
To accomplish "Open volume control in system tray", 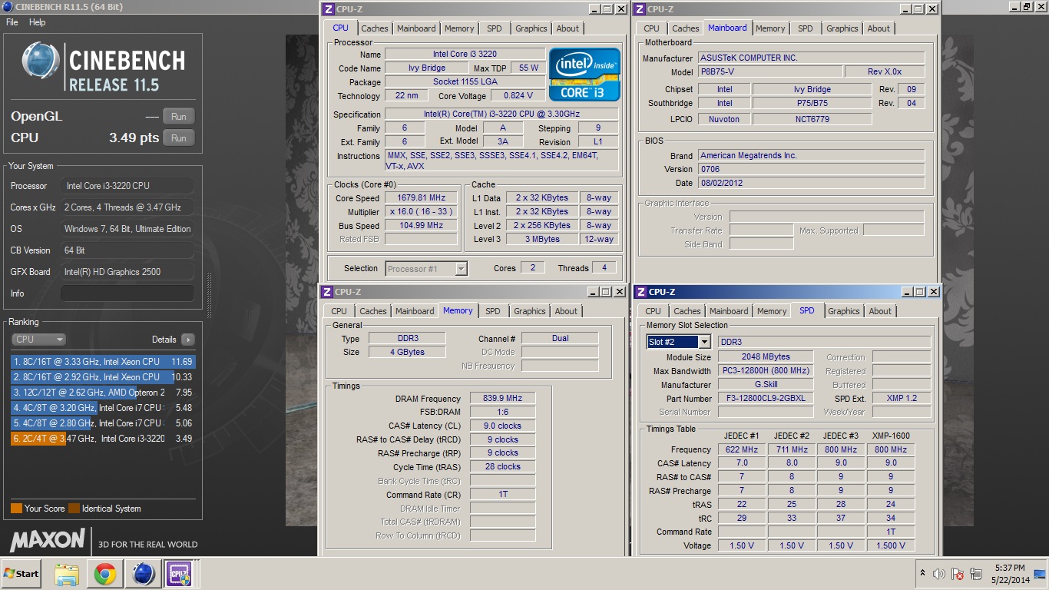I will pos(938,574).
